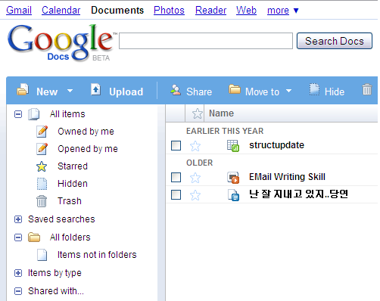
Task: Star the Korean-titled document
Action: [195, 195]
